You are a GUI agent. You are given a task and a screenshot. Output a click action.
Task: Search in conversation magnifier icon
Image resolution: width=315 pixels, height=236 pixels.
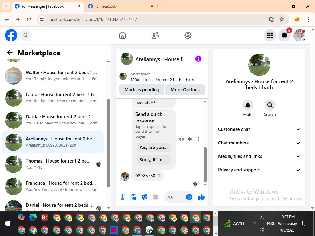pyautogui.click(x=270, y=105)
